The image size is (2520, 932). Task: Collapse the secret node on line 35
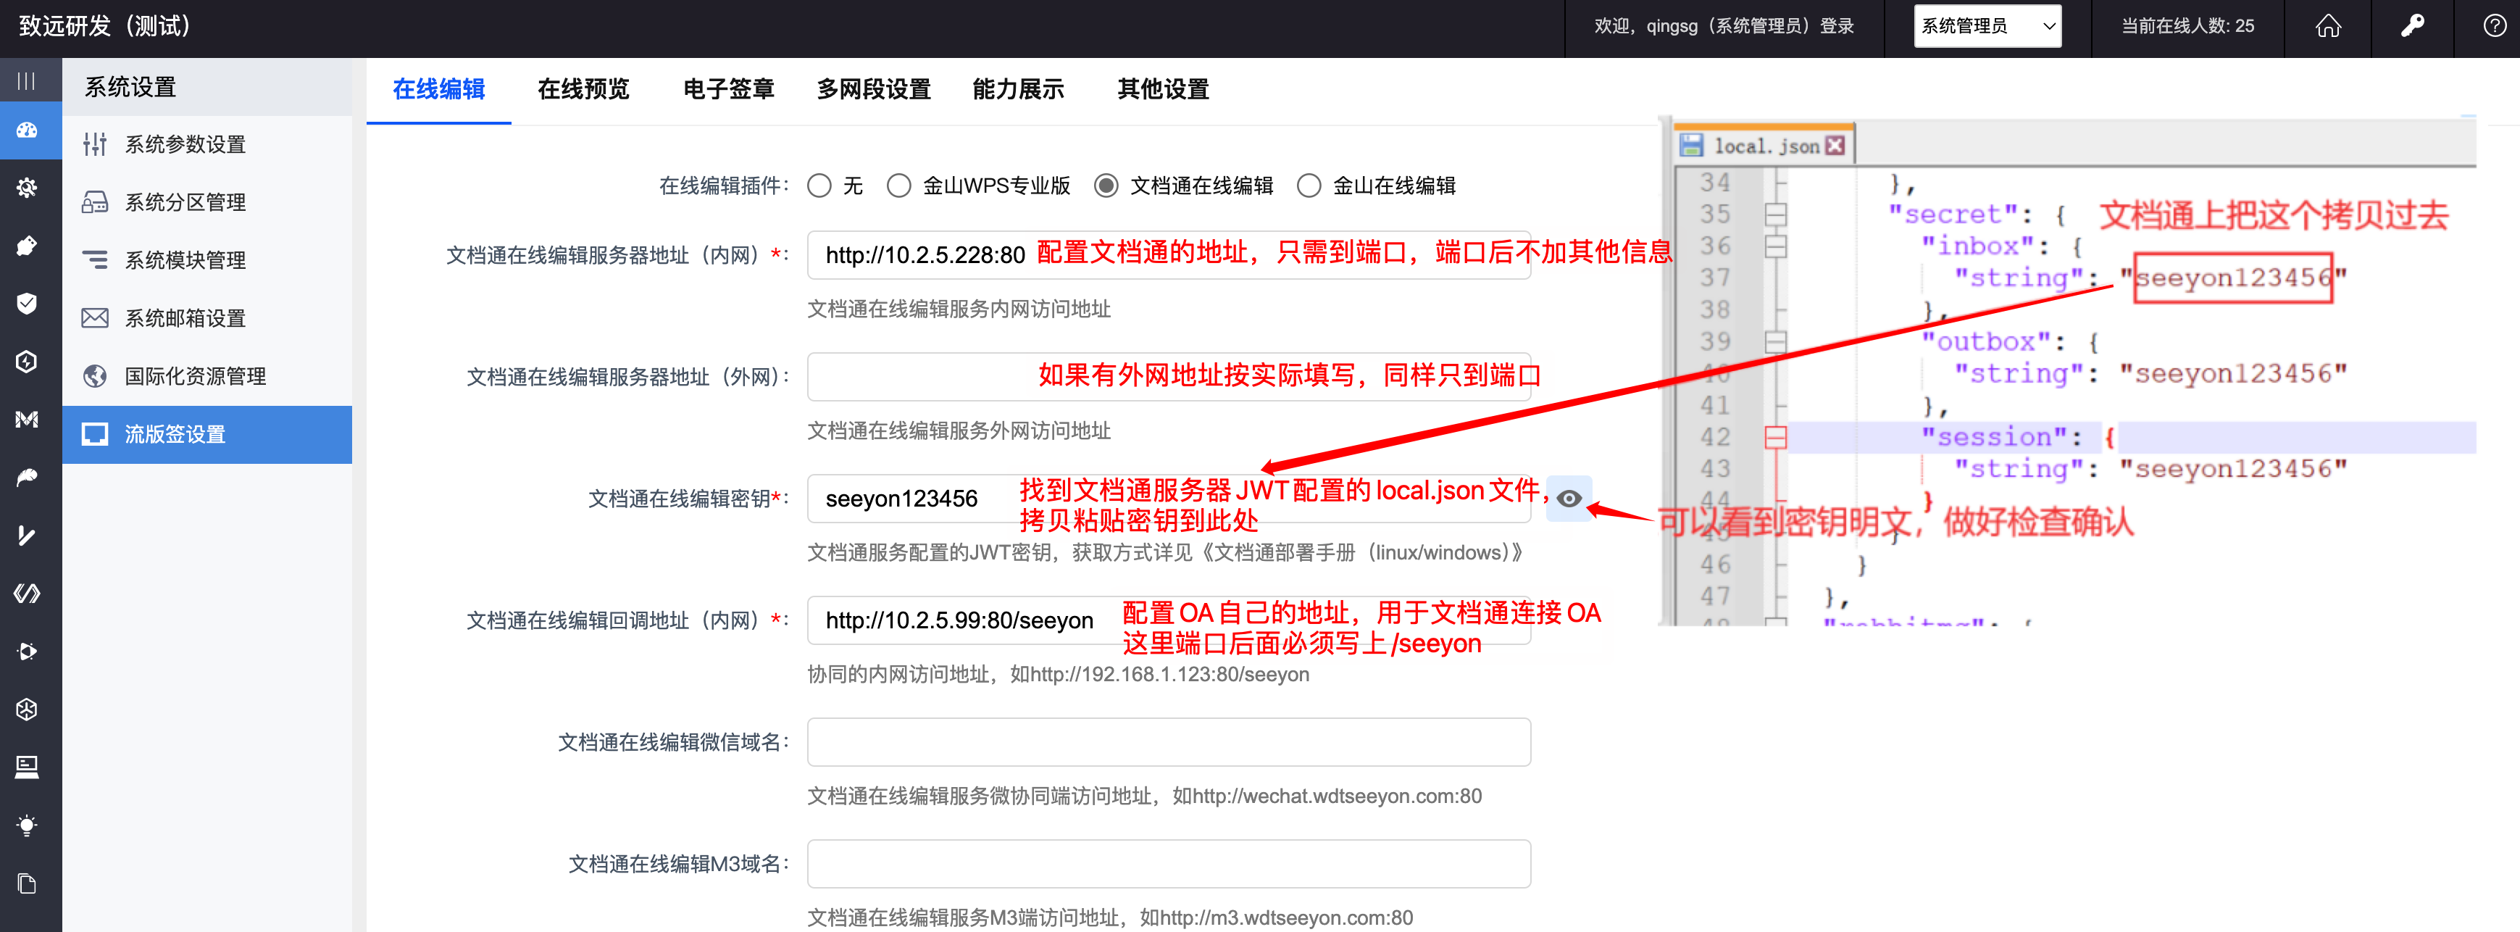click(x=1776, y=215)
